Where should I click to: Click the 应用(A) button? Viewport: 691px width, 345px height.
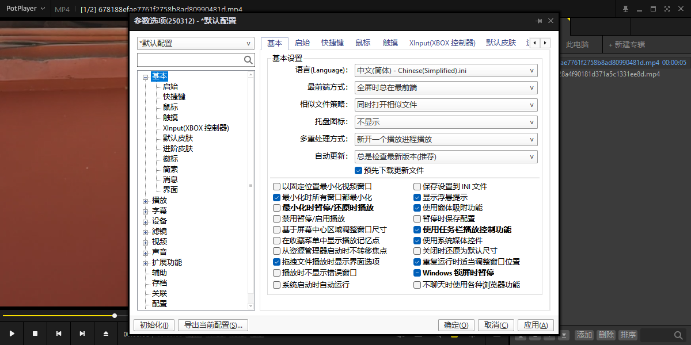[x=536, y=325]
